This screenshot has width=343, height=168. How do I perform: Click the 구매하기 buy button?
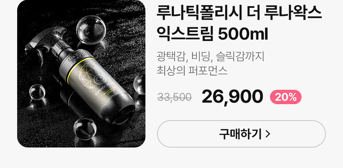coord(241,134)
